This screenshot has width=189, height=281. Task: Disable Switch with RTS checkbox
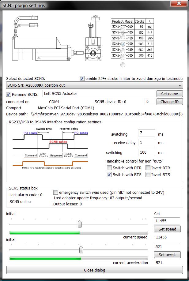[109, 174]
